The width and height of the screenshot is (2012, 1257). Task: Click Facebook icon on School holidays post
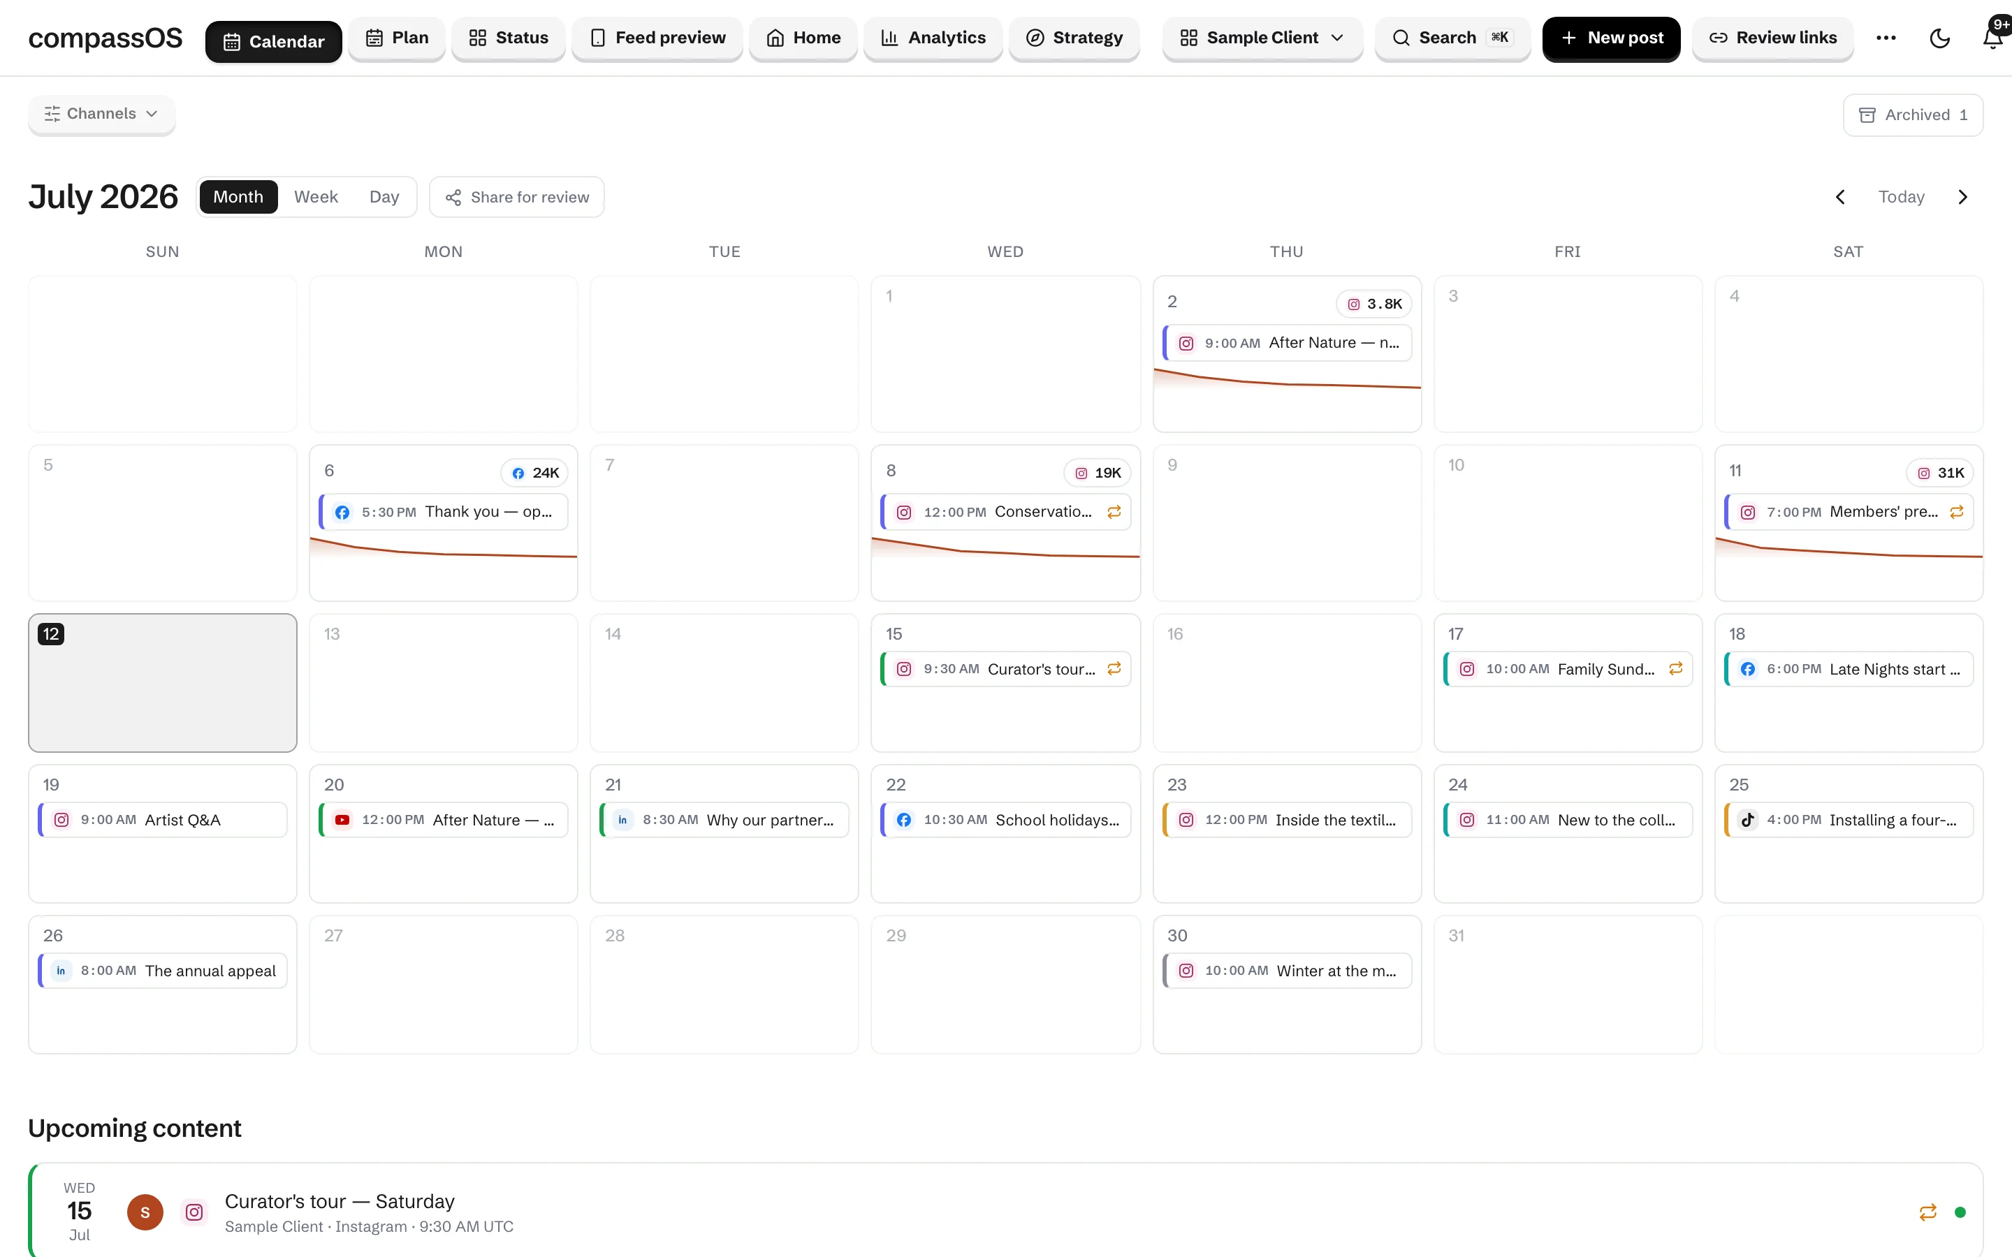click(x=904, y=821)
